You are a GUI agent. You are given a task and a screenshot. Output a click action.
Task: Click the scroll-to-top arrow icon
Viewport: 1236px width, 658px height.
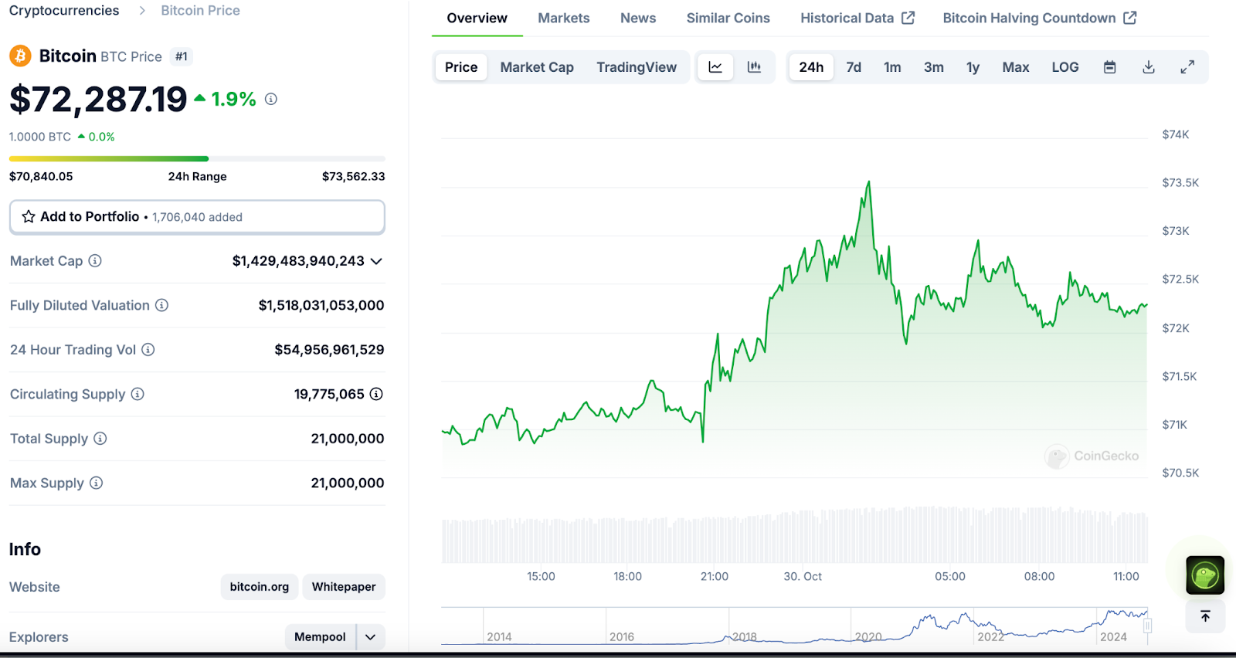[1205, 616]
